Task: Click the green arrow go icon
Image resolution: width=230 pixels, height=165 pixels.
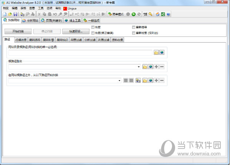Action: 134,14
